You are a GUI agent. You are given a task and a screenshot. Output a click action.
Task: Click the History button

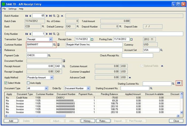(x=88, y=121)
